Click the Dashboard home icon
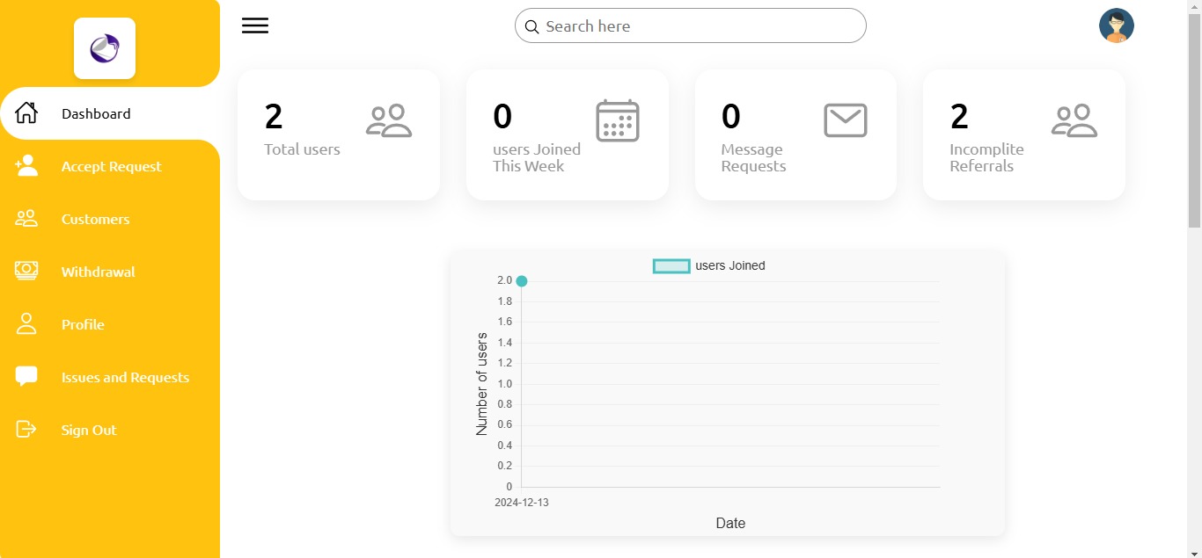Image resolution: width=1202 pixels, height=558 pixels. point(26,113)
